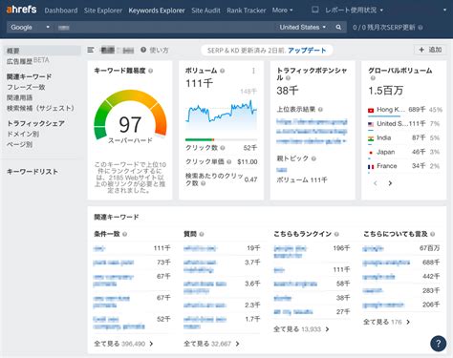Click the info icon beside こちらもランクイン
Image resolution: width=453 pixels, height=358 pixels.
pos(336,234)
